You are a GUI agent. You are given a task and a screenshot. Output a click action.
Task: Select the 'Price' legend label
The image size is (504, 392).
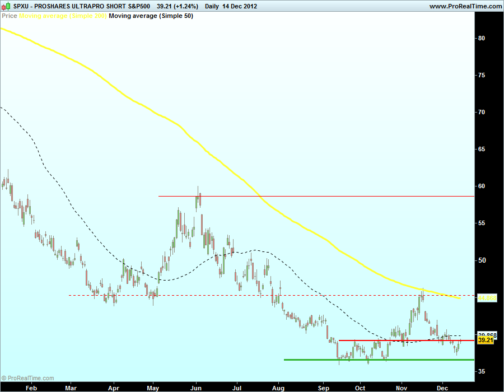pyautogui.click(x=10, y=16)
